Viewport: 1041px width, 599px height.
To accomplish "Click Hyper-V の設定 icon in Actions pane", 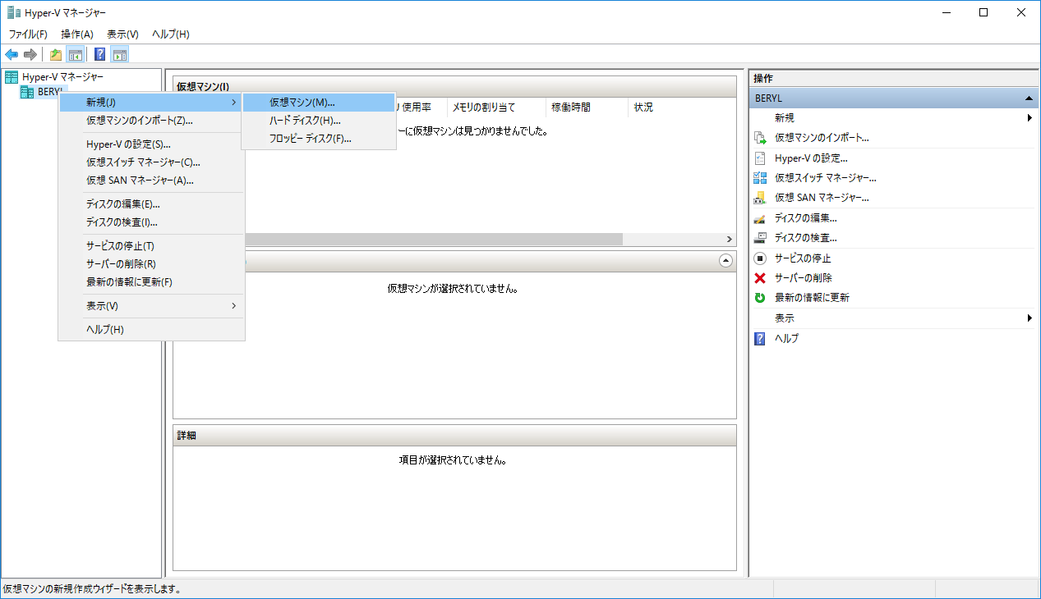I will pos(760,158).
